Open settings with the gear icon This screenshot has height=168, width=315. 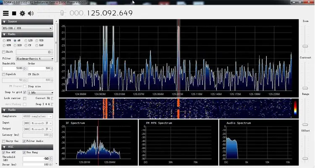click(22, 13)
